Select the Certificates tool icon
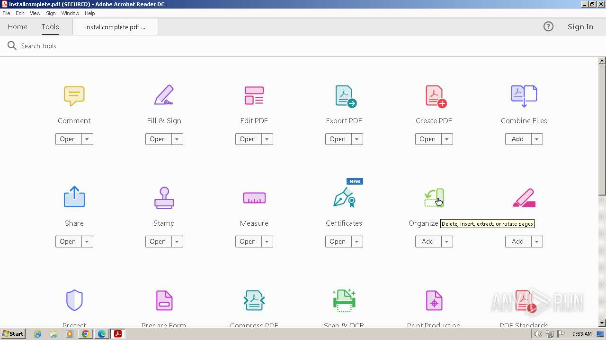The image size is (606, 340). [x=345, y=197]
